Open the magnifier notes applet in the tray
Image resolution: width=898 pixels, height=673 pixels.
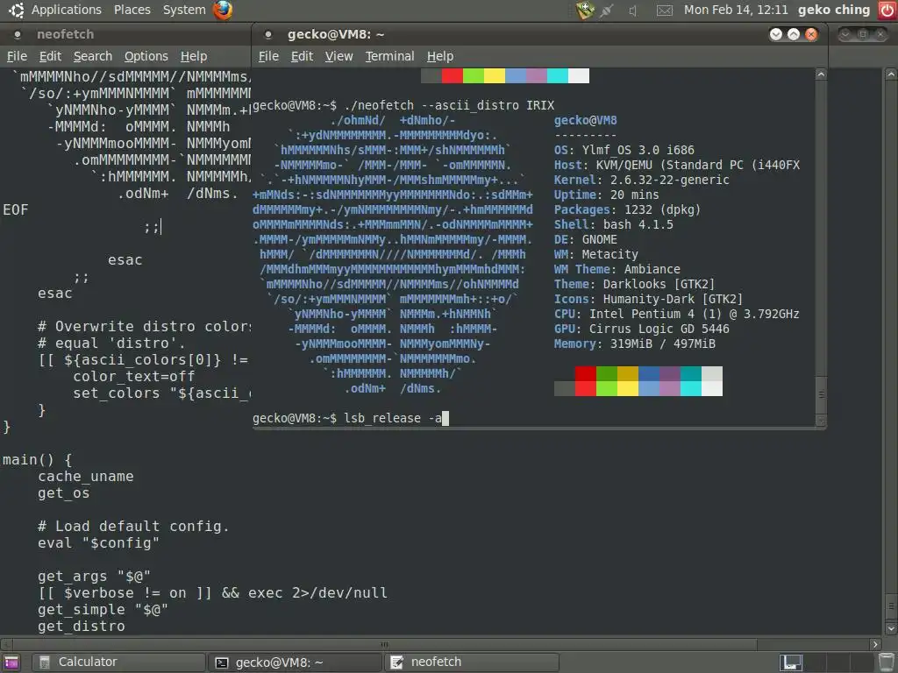585,10
